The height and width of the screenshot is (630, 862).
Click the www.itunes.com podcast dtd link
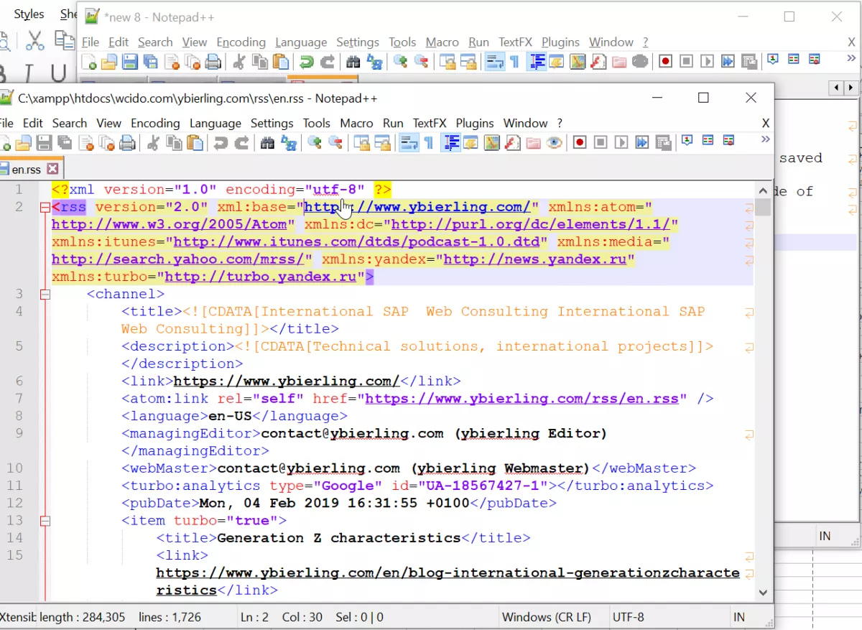356,242
